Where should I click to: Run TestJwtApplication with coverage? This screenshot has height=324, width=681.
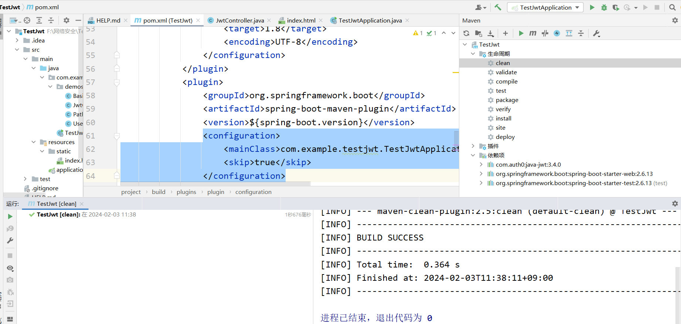tap(616, 7)
